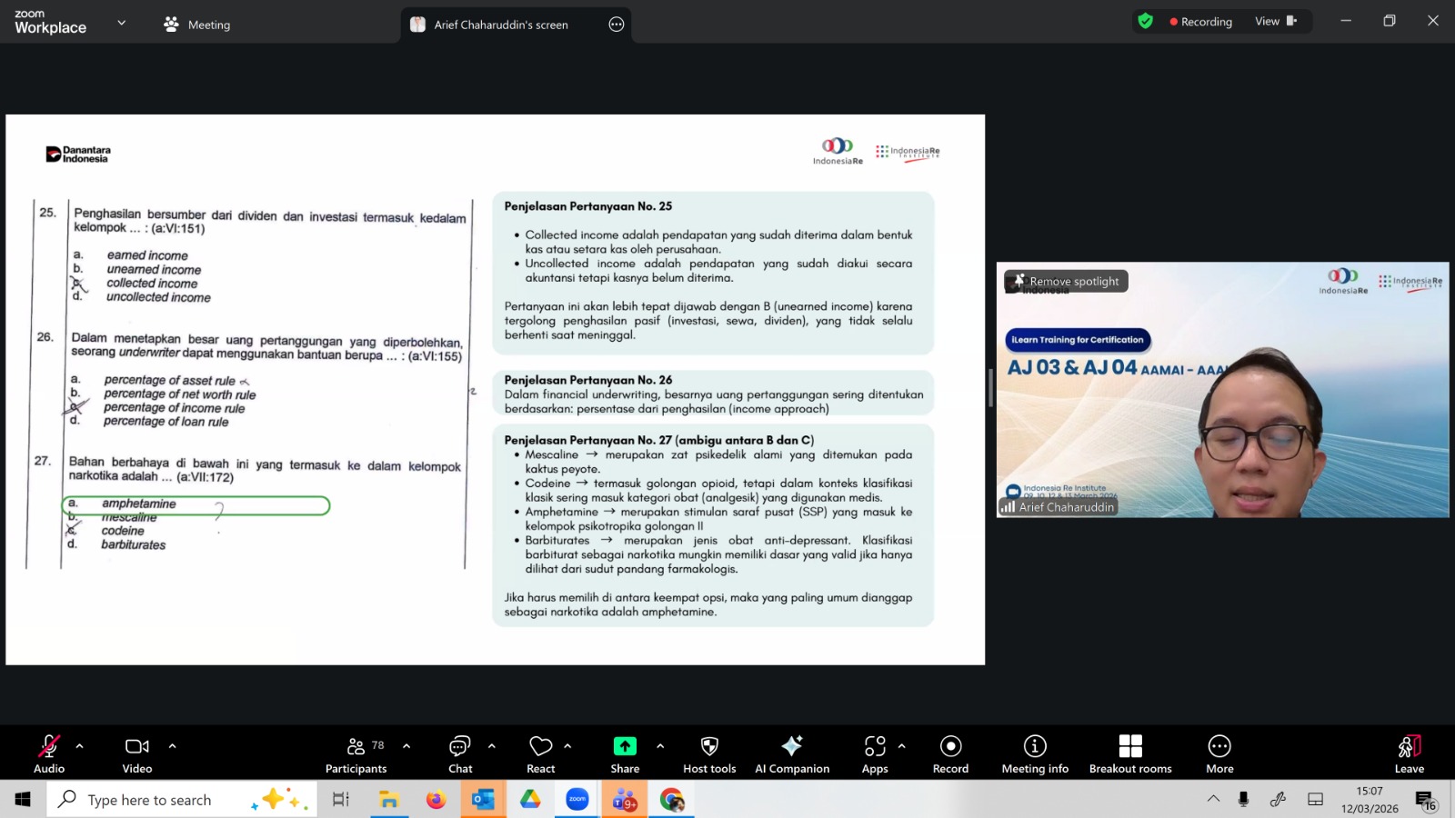Expand the audio options arrow
This screenshot has width=1455, height=818.
[80, 746]
